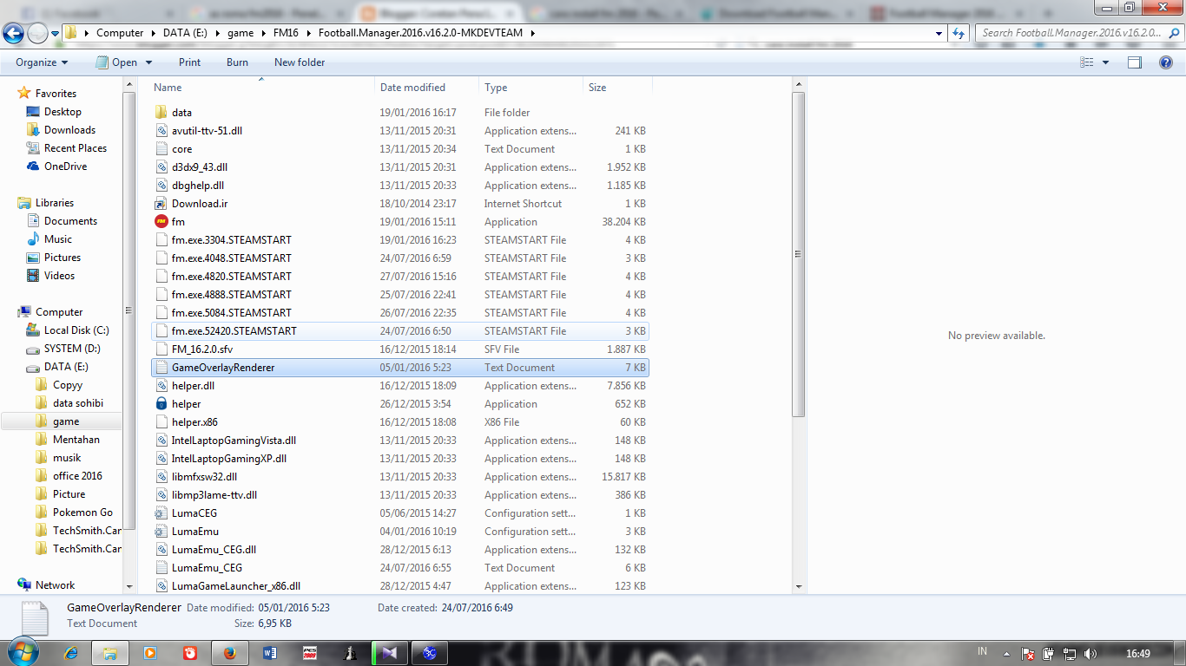Click the Back navigation arrow
The width and height of the screenshot is (1186, 666).
pyautogui.click(x=14, y=33)
